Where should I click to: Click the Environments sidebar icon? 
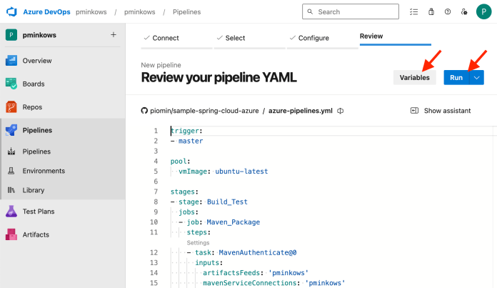[x=11, y=171]
